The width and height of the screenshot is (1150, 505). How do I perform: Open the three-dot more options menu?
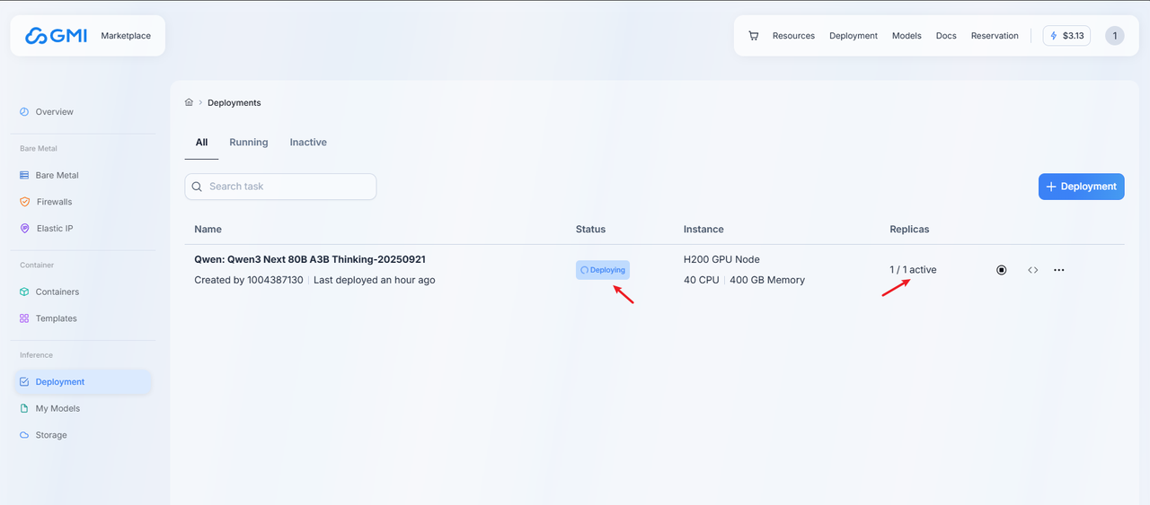point(1059,270)
